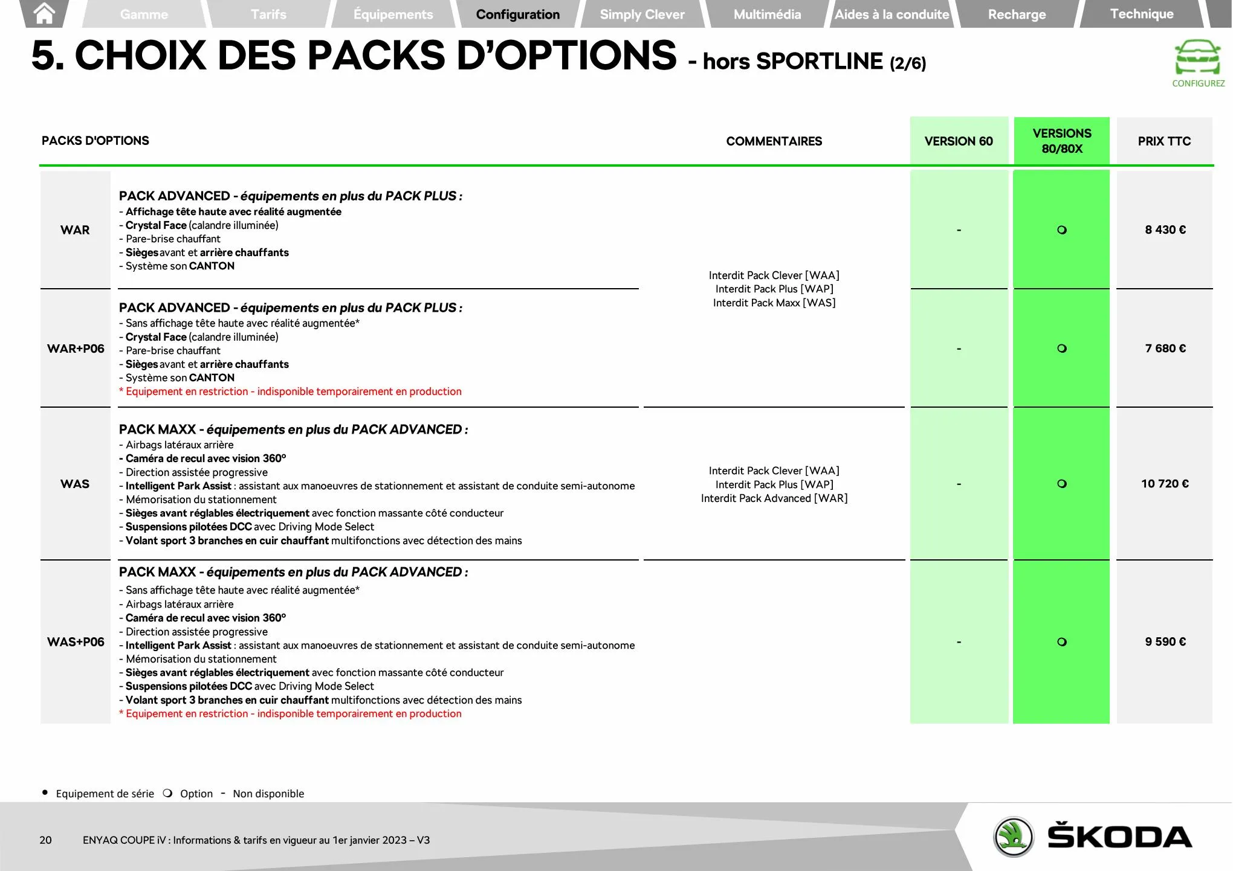Switch to the Tarifs tab
Image resolution: width=1233 pixels, height=871 pixels.
[x=269, y=14]
